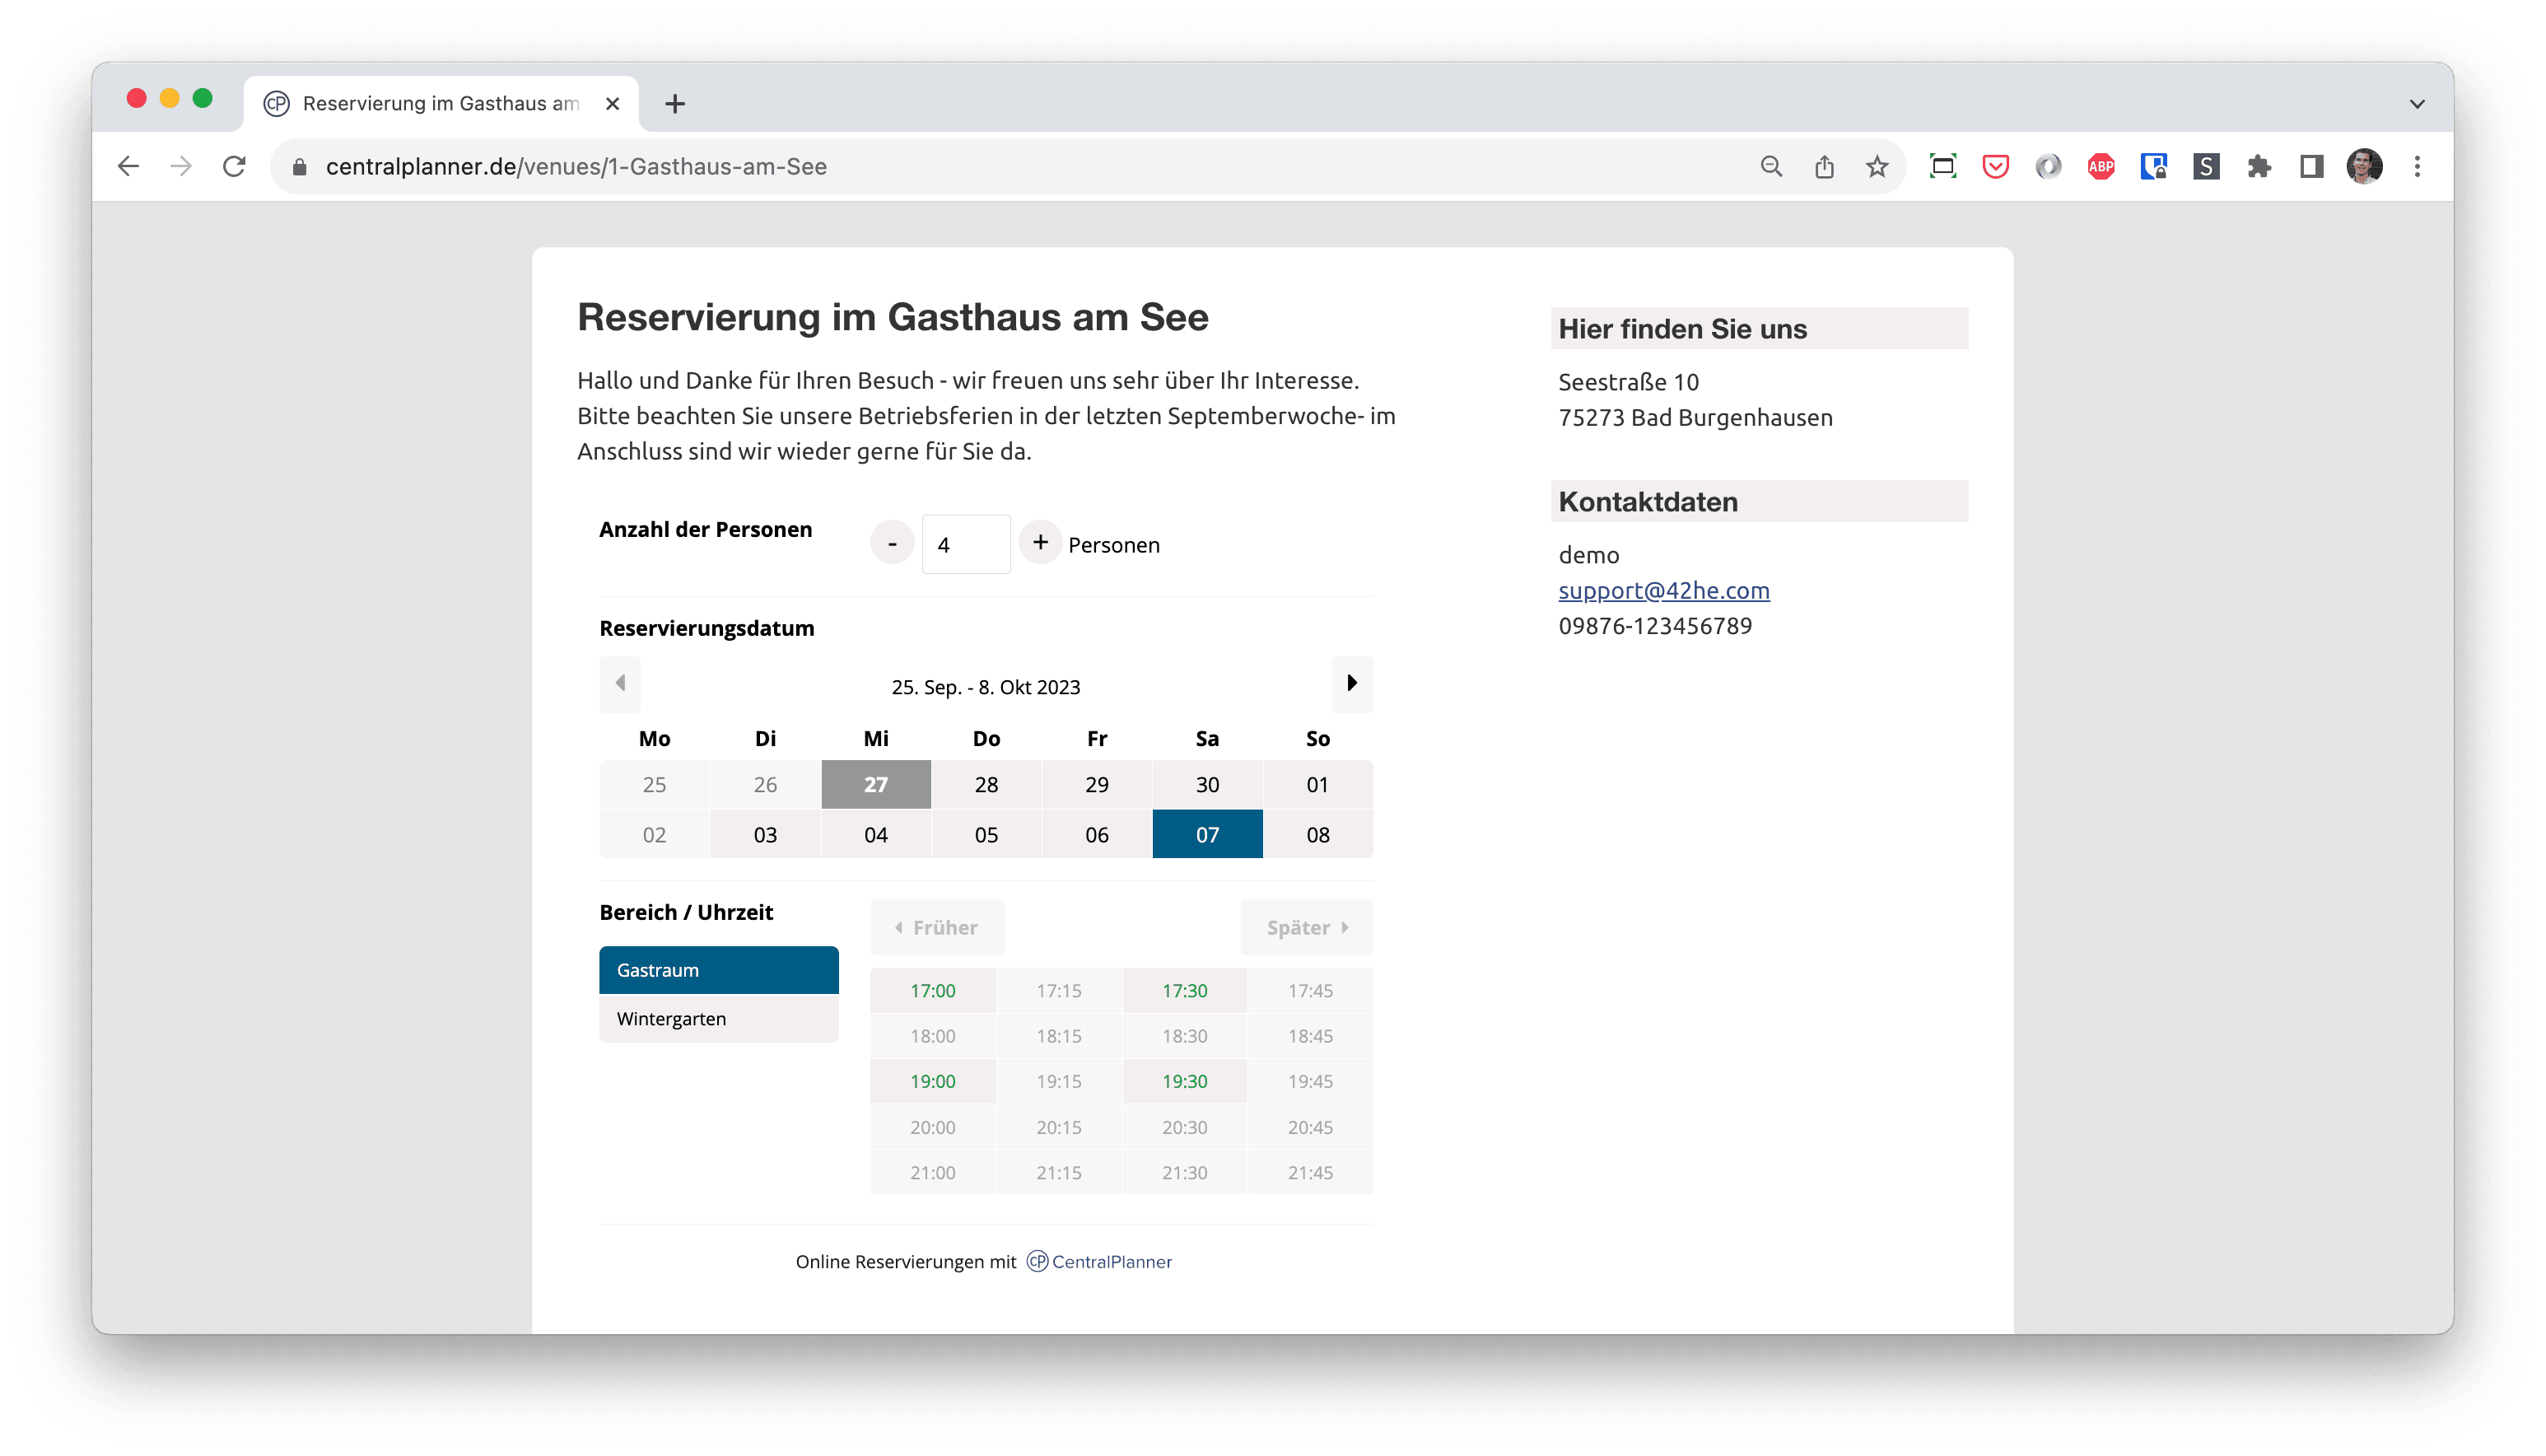Click the Personen number field
This screenshot has width=2546, height=1456.
966,544
